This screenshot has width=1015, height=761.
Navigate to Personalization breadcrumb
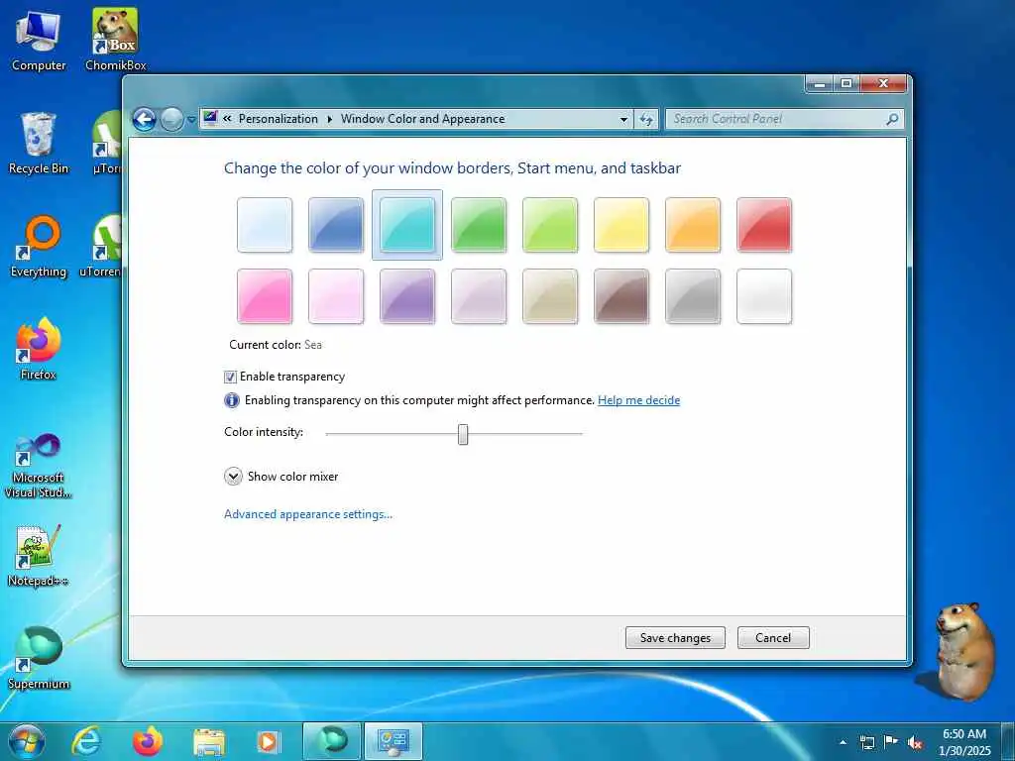pyautogui.click(x=279, y=119)
